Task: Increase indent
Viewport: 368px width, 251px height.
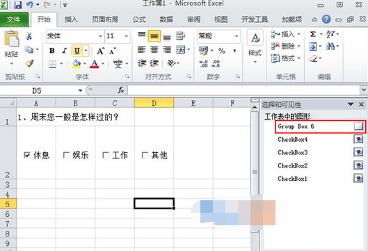Action: tap(154, 63)
